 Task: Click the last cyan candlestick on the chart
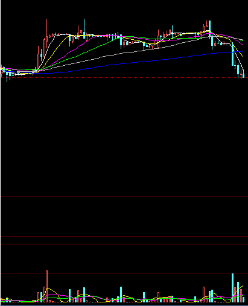pyautogui.click(x=243, y=74)
